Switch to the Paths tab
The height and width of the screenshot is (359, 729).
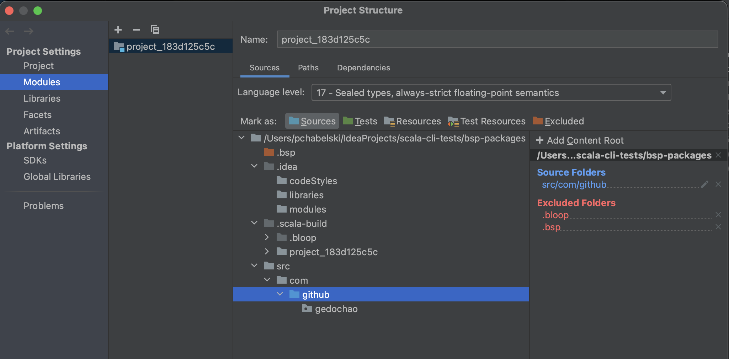[x=308, y=68]
